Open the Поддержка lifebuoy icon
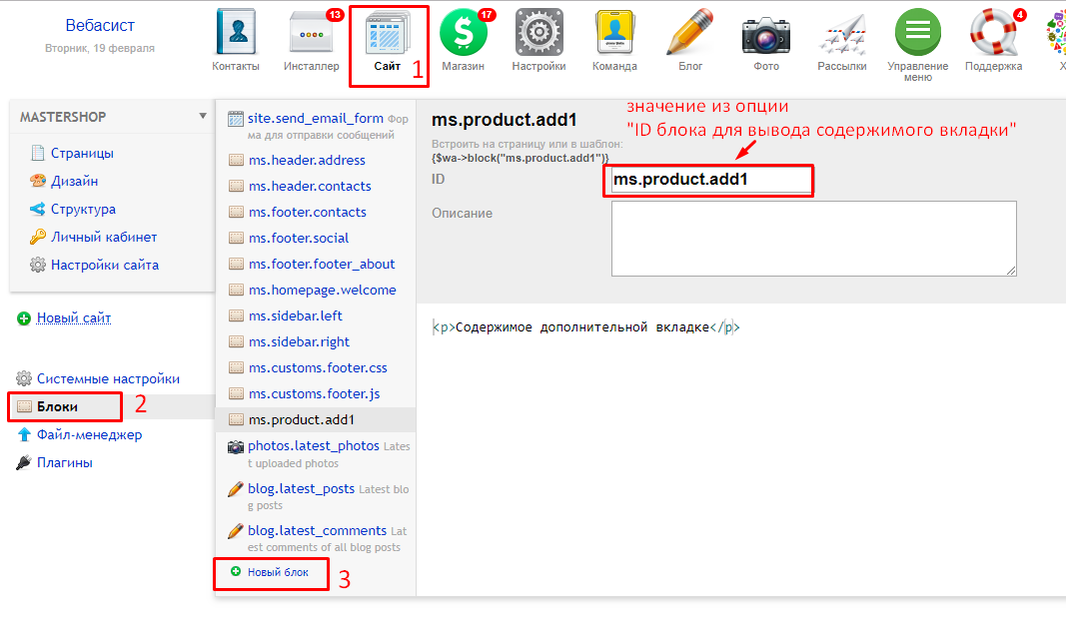This screenshot has height=622, width=1066. click(993, 34)
